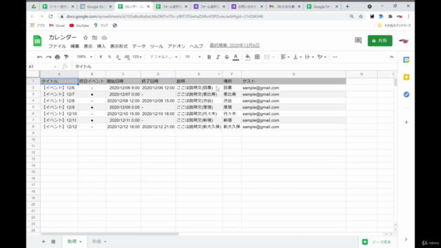Click the cloud document status icon

[104, 38]
